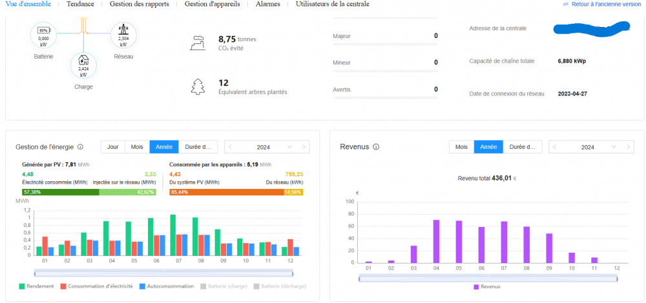Screen dimensions: 646x303
Task: Switch to the Tendance tab
Action: (x=80, y=4)
